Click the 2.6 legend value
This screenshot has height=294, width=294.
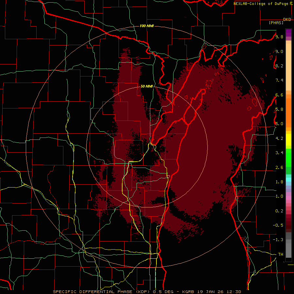coord(279,167)
